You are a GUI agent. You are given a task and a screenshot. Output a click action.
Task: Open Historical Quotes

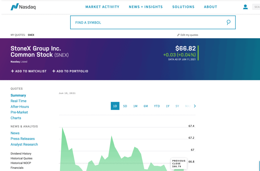(21, 158)
